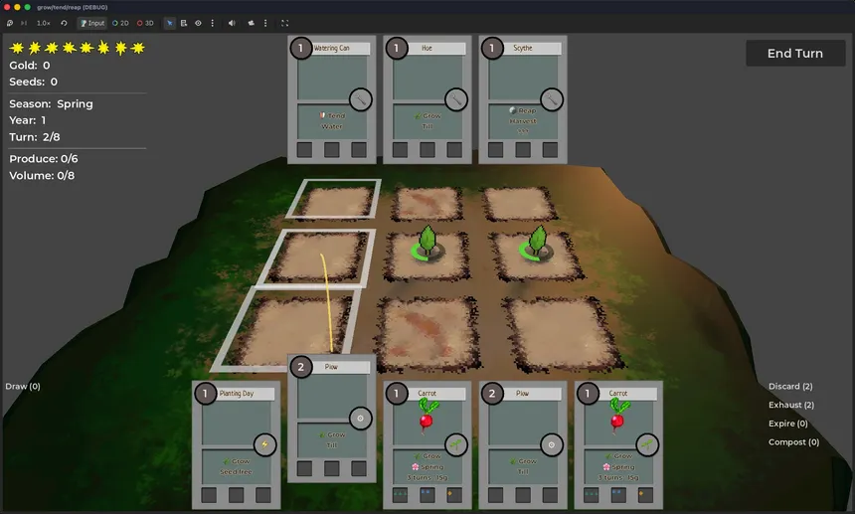Open the three-dot menu right of the eye icon
Viewport: 855px width, 514px height.
[213, 22]
